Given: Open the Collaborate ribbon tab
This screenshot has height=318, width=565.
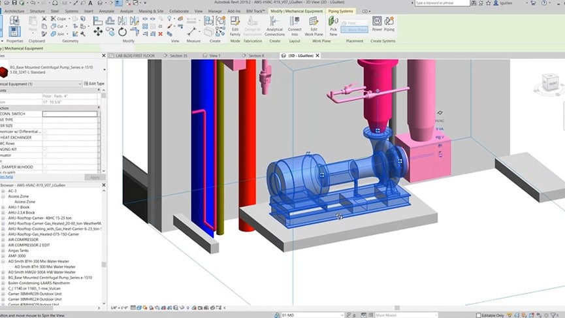Looking at the screenshot, I should pos(179,11).
